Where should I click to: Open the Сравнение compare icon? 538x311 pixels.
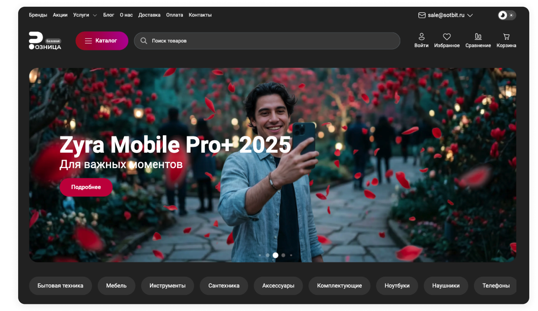click(478, 36)
